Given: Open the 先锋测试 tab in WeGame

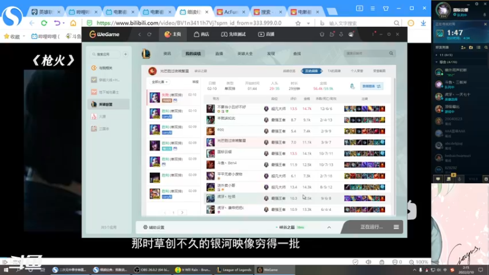Looking at the screenshot, I should click(x=233, y=34).
